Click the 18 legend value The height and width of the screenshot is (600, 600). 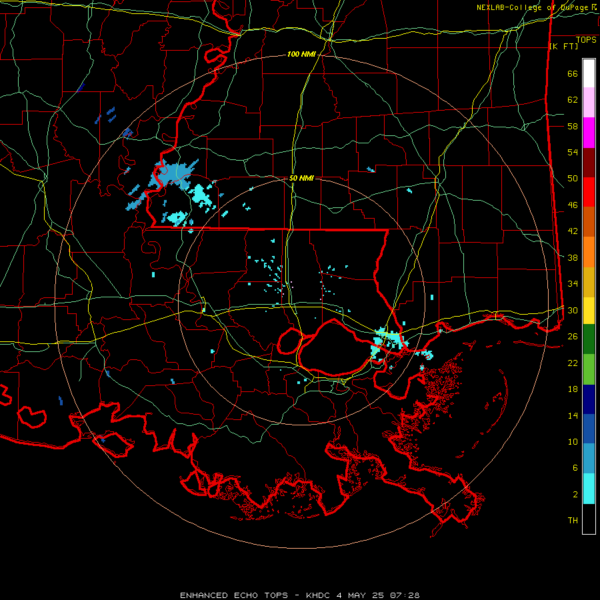coord(573,389)
